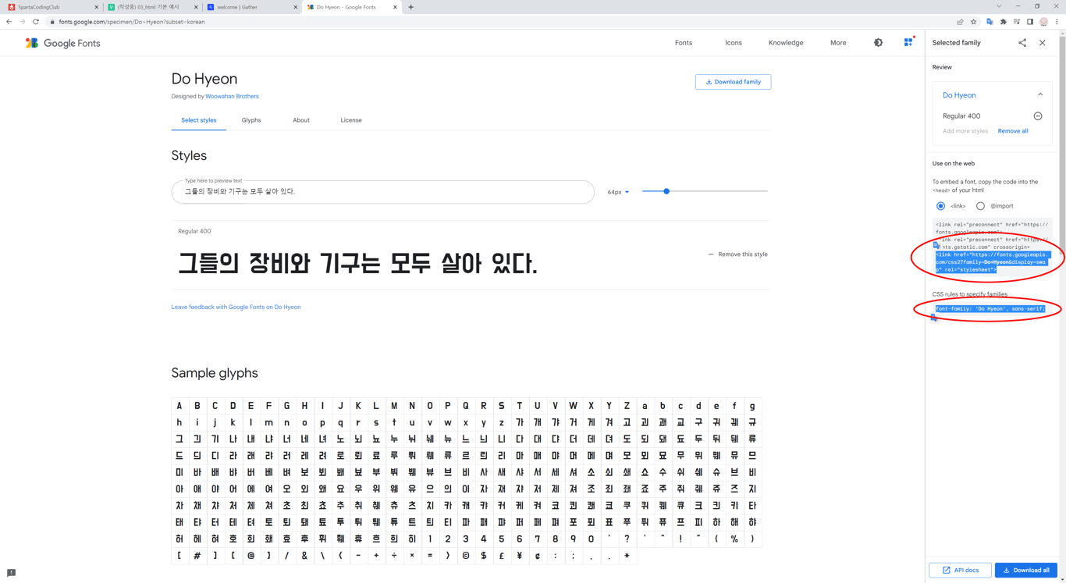Close the welcome | Gather tab
The width and height of the screenshot is (1066, 583).
(x=296, y=7)
